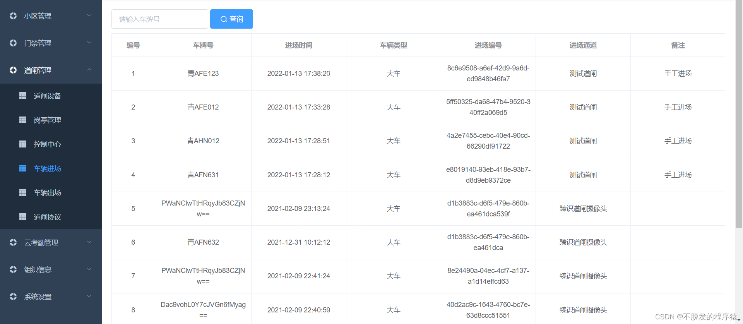Viewport: 743px width, 324px height.
Task: Click the circular icon beside 系统设置
Action: click(x=13, y=297)
